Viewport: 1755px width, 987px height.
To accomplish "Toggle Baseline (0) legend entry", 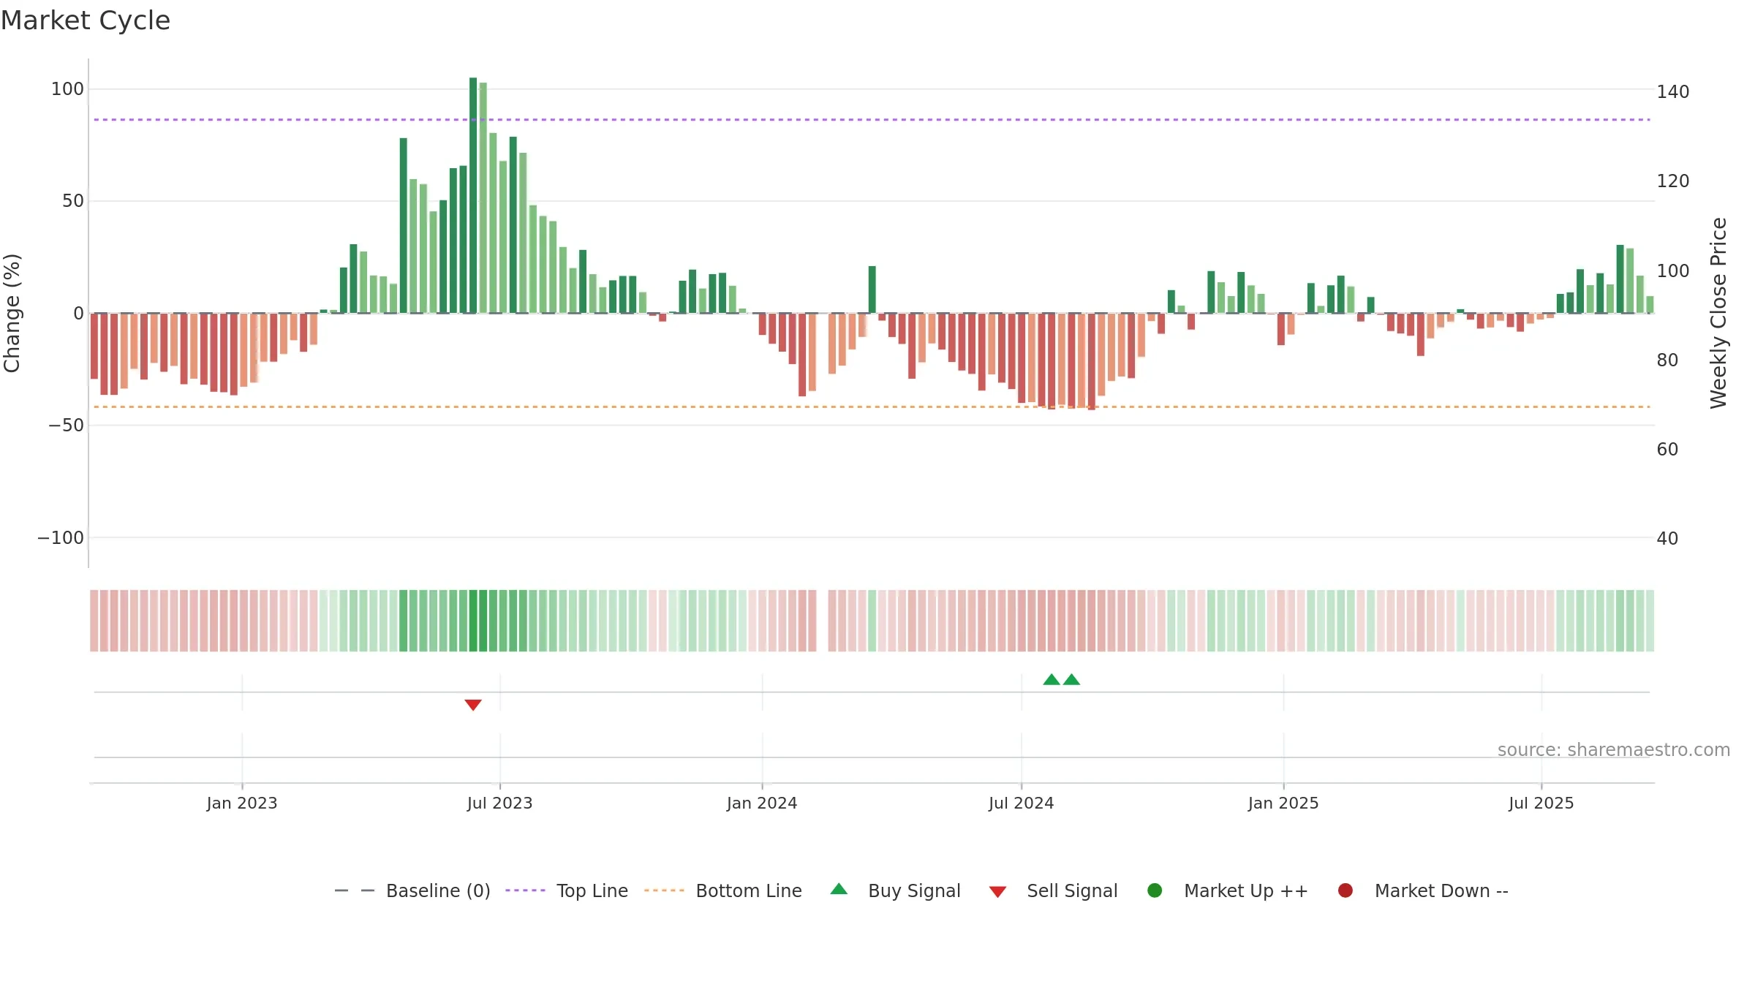I will pos(412,890).
